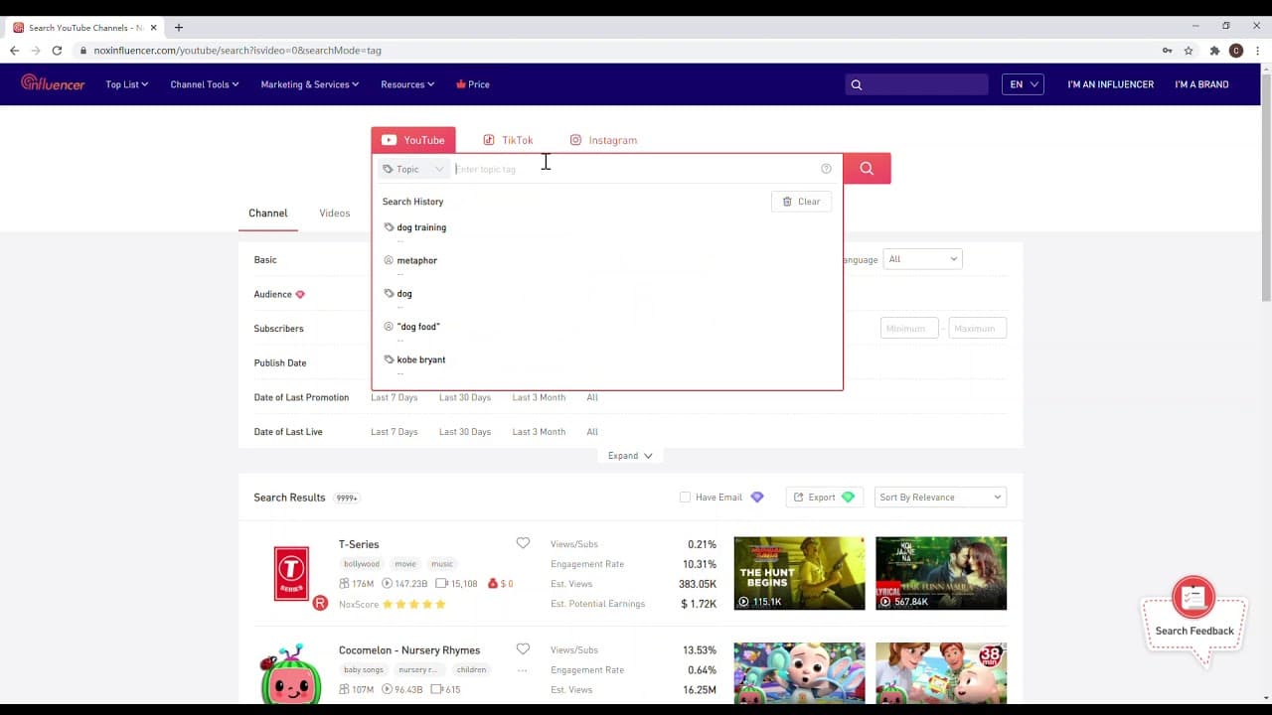The width and height of the screenshot is (1272, 715).
Task: Switch to the Videos results tab
Action: [x=335, y=213]
